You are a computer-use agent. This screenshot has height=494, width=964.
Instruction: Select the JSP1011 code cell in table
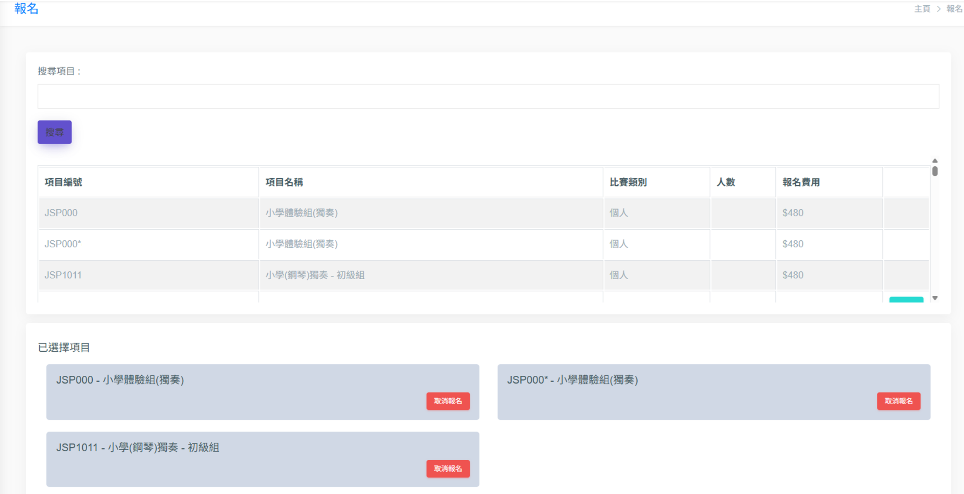(x=149, y=275)
